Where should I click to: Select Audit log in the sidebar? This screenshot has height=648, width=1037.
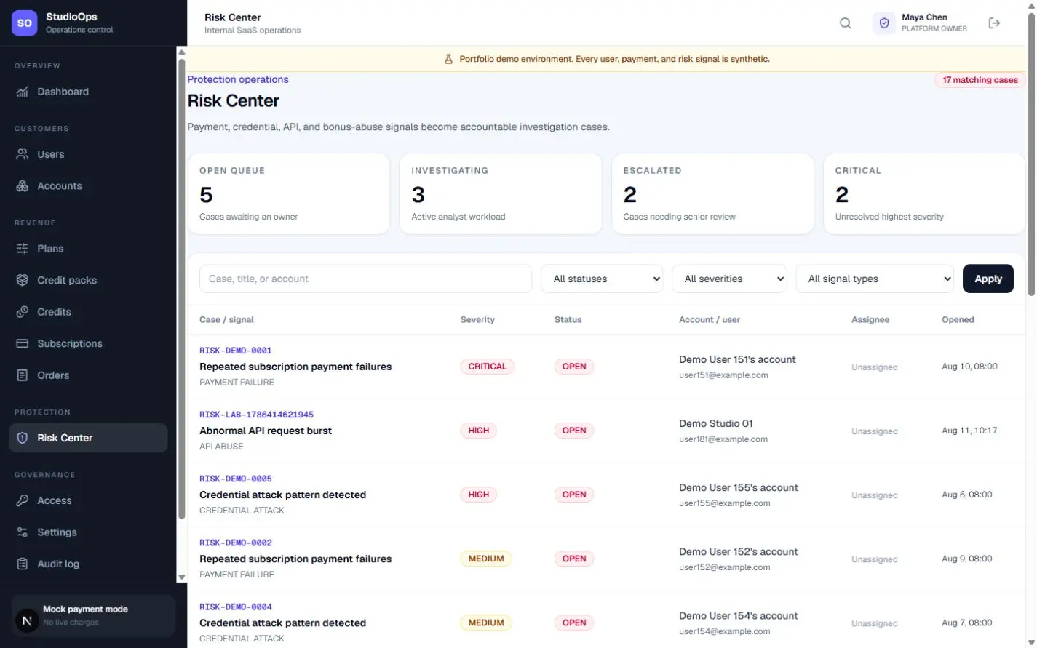click(x=88, y=564)
